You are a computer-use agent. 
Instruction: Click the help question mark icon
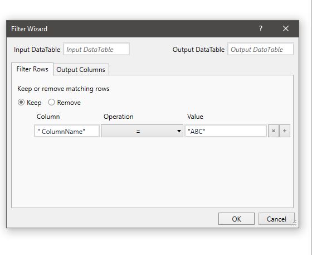[261, 28]
